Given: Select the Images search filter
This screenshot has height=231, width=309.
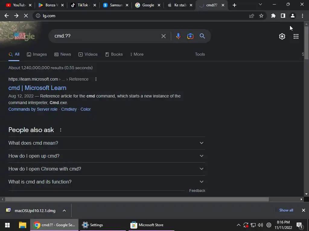Looking at the screenshot, I should [37, 54].
